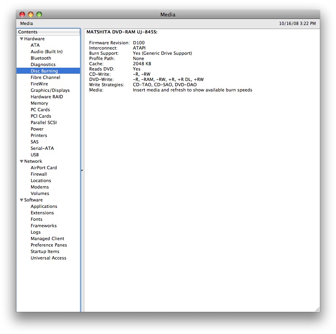Click the Software category label
Viewport: 336px width, 334px height.
click(x=34, y=200)
